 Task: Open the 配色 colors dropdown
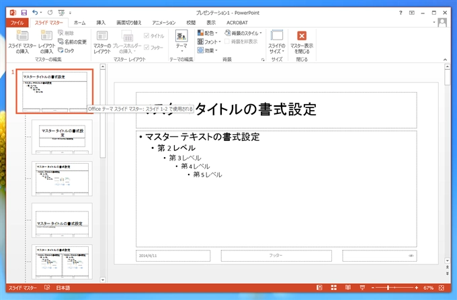point(208,33)
